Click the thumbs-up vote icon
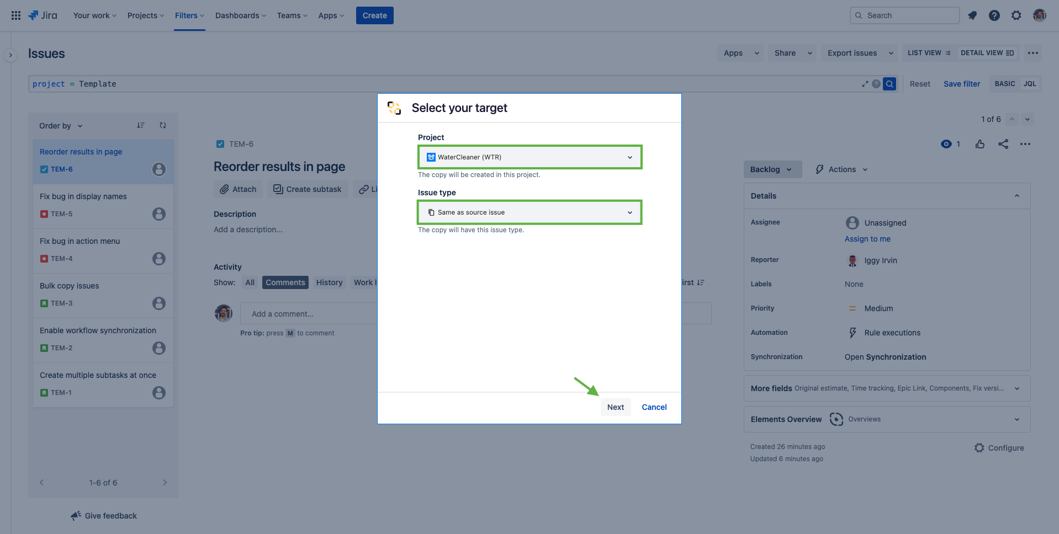Screen dimensions: 1059x534 tap(980, 144)
